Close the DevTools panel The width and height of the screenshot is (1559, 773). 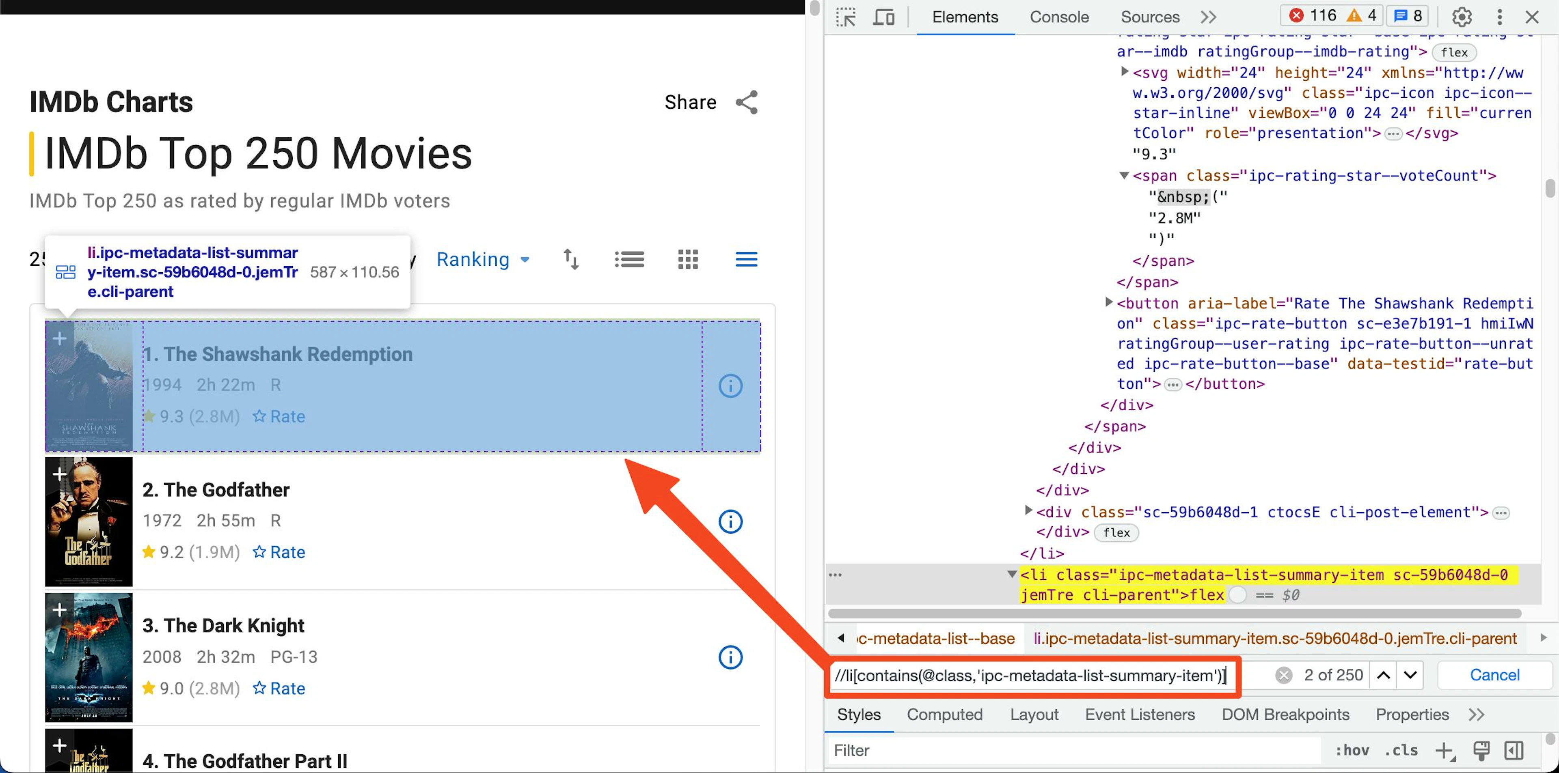(x=1532, y=17)
